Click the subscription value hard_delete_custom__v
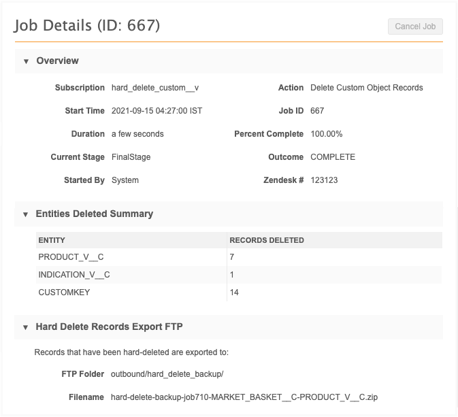This screenshot has width=458, height=417. point(155,88)
